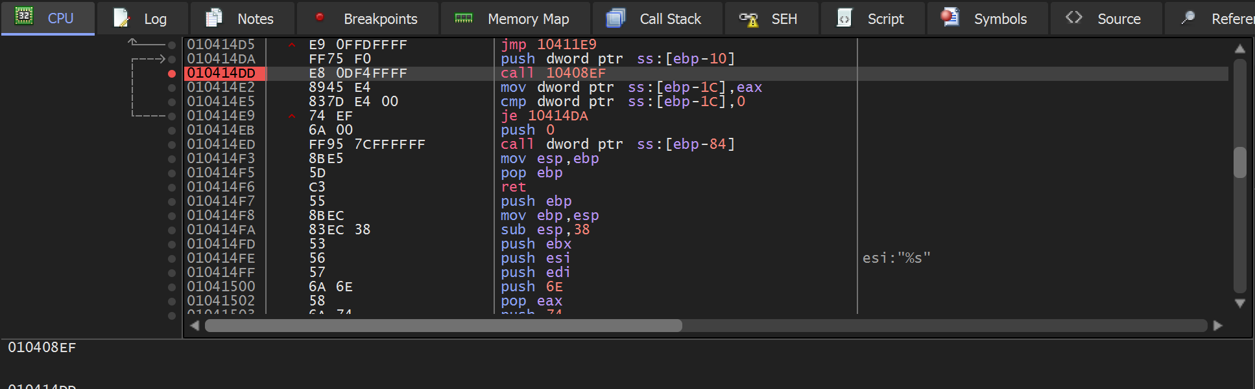Open the Log tab

(x=143, y=18)
